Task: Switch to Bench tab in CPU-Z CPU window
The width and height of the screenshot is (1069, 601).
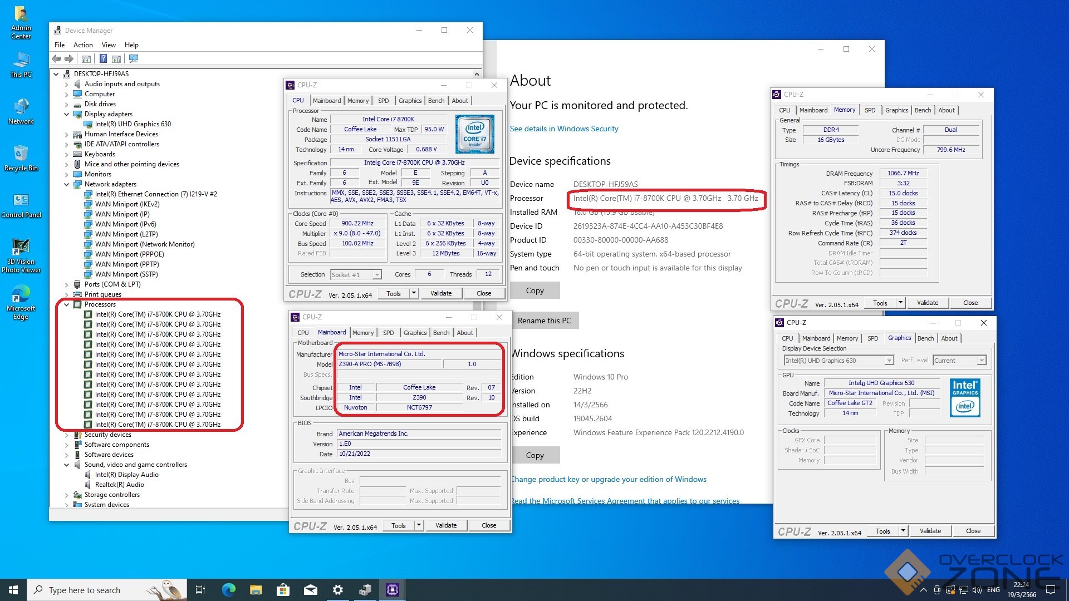Action: point(436,101)
